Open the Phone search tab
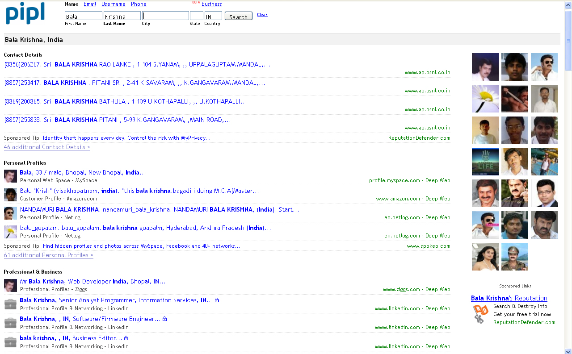Image resolution: width=572 pixels, height=354 pixels. [139, 4]
